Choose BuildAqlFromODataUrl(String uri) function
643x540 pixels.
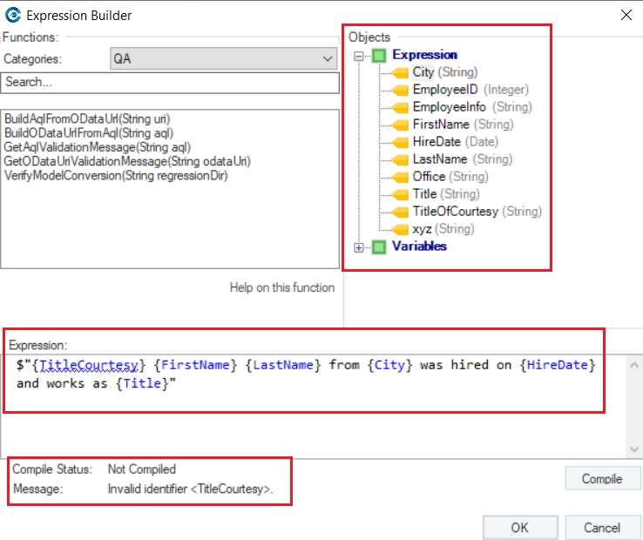[87, 119]
